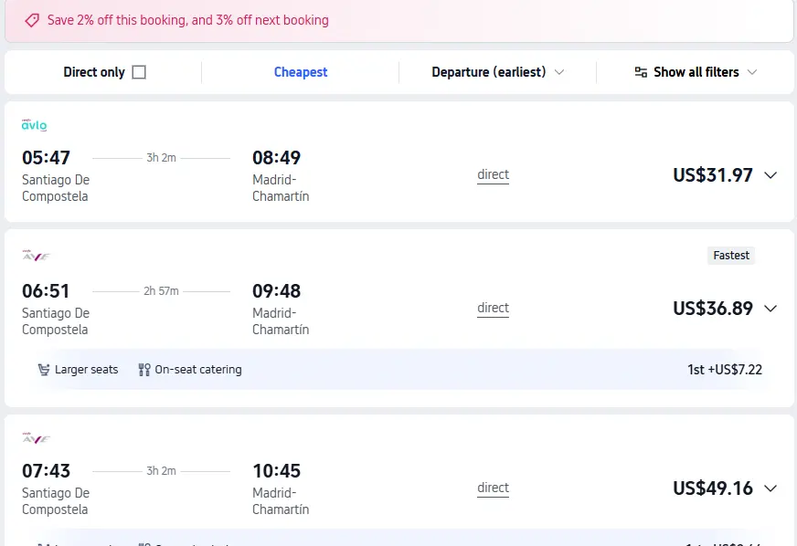This screenshot has height=546, width=797.
Task: Click the Save 2% off booking banner
Action: (399, 20)
